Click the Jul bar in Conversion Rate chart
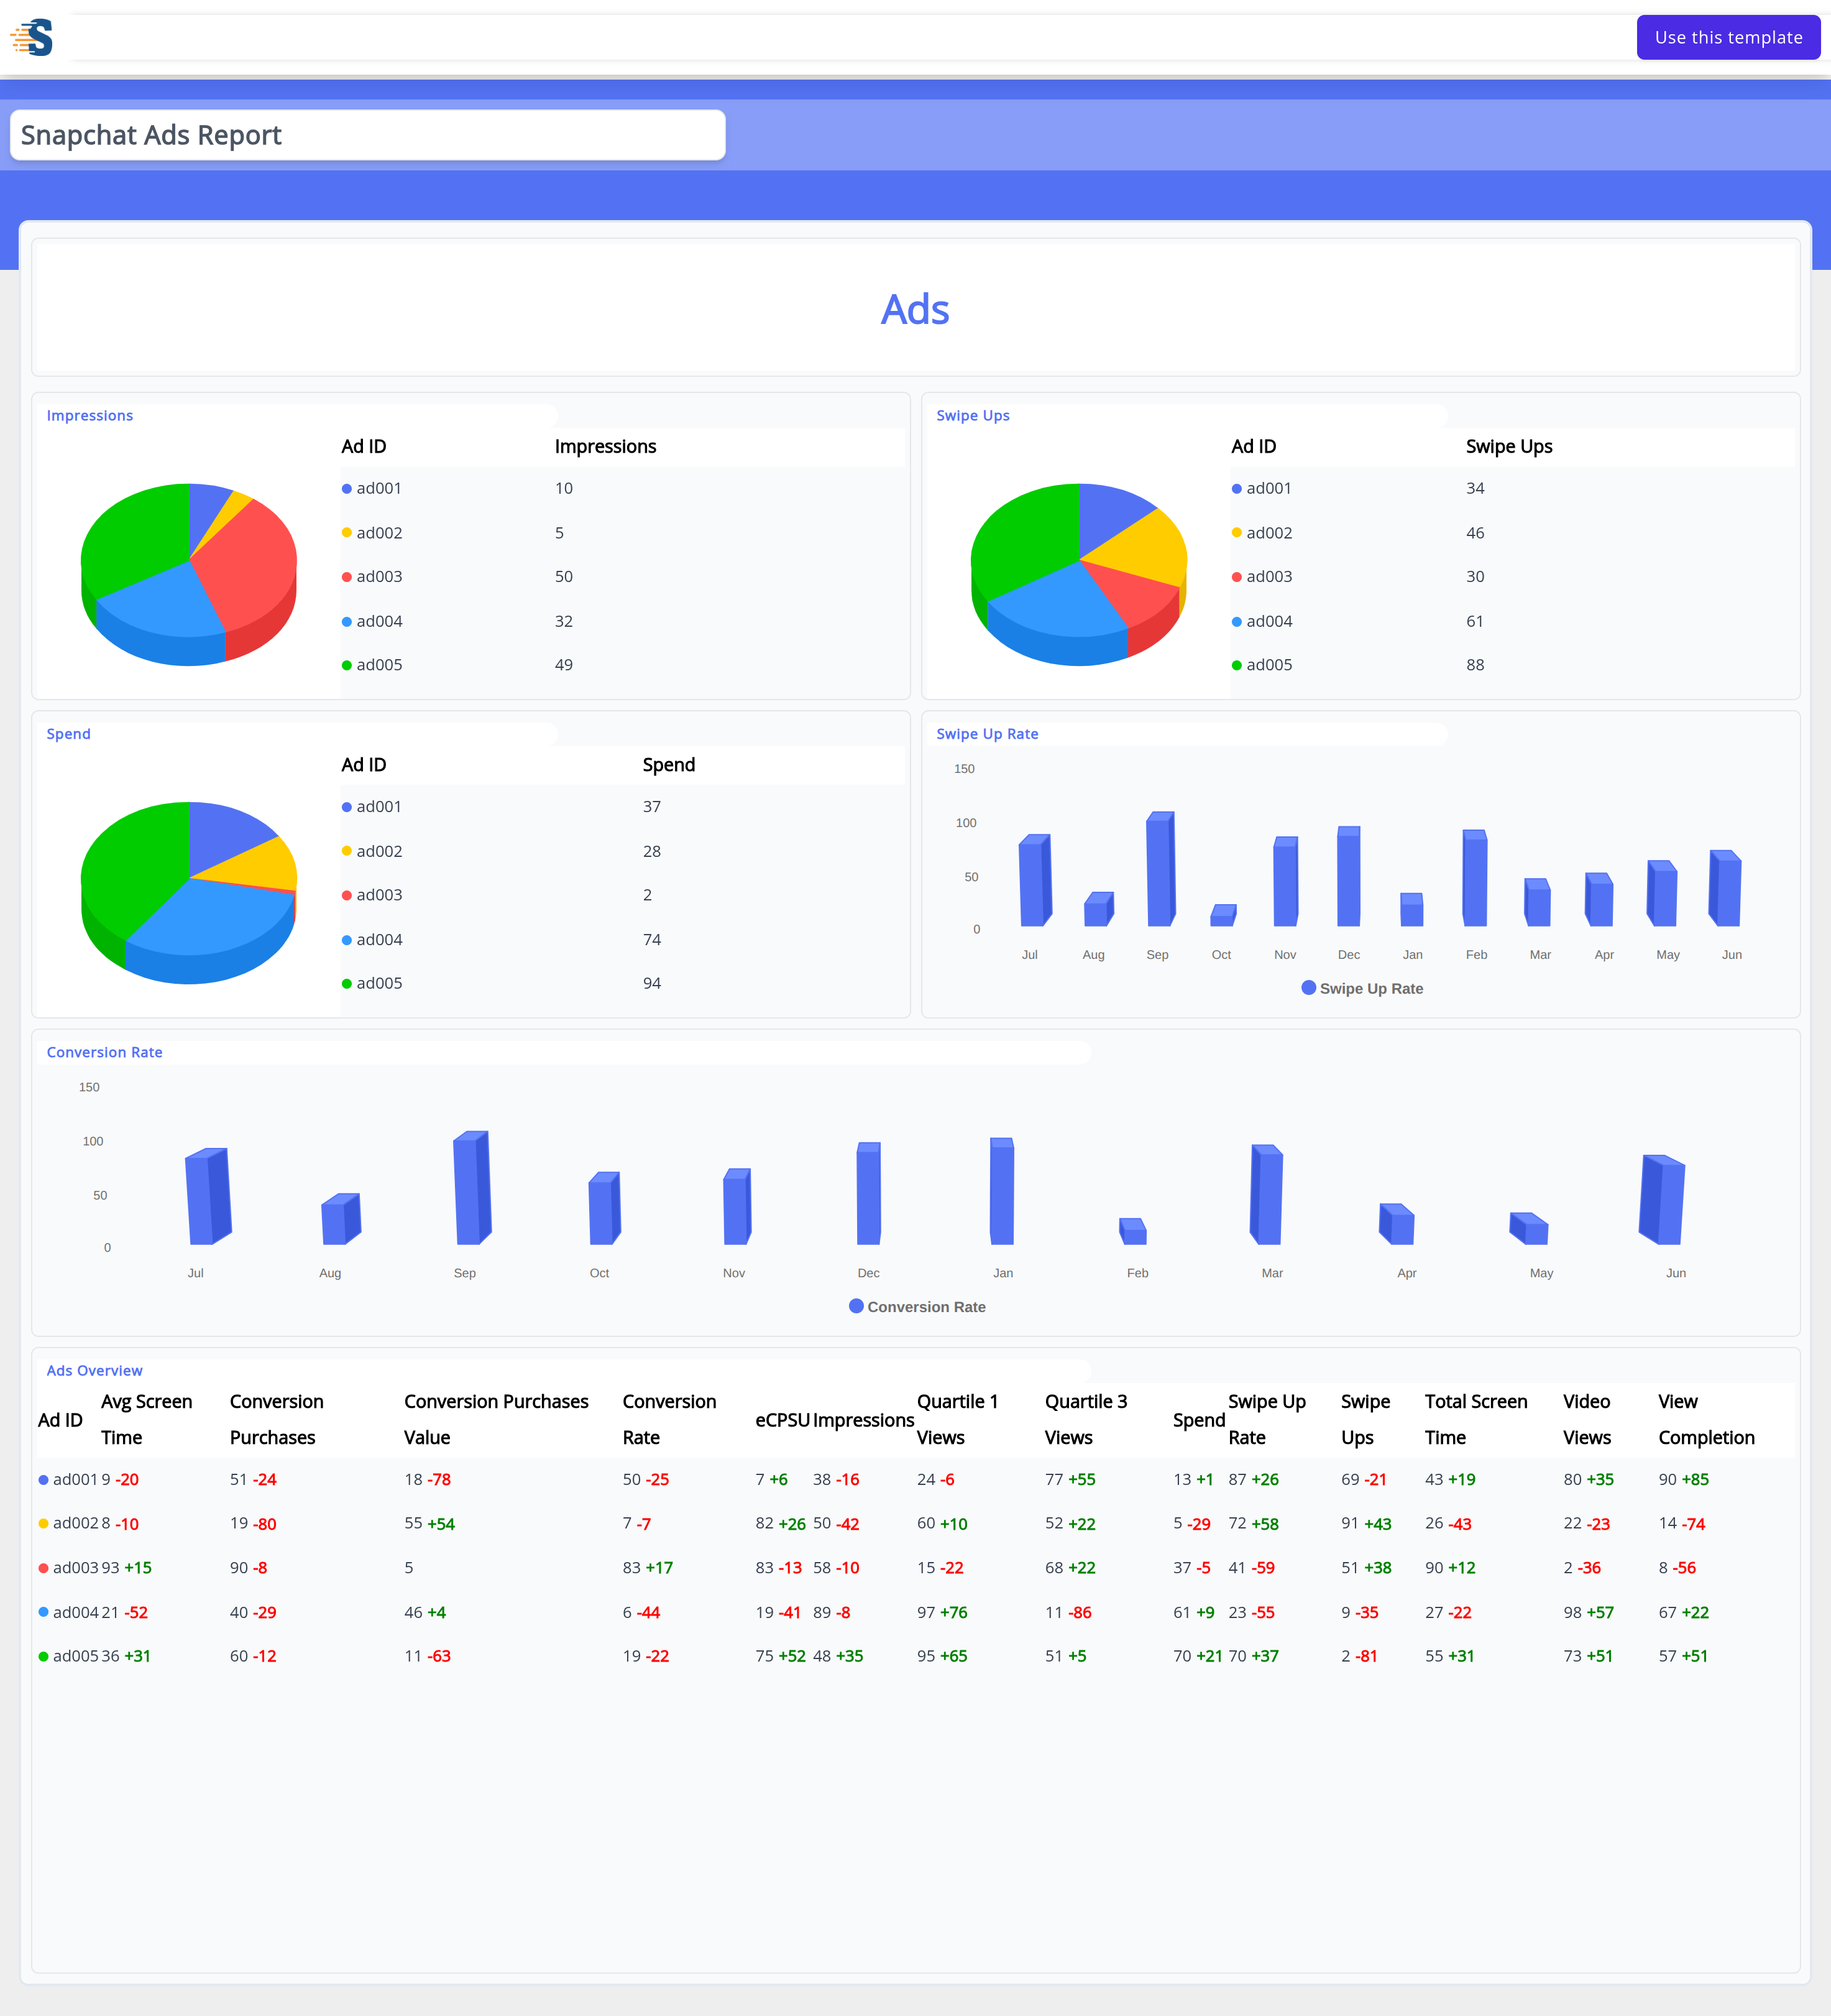Viewport: 1831px width, 2016px height. 208,1196
